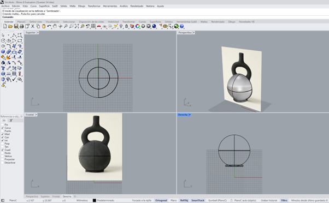Save the model with the floppy icon
This screenshot has height=203, width=329.
coord(16,26)
